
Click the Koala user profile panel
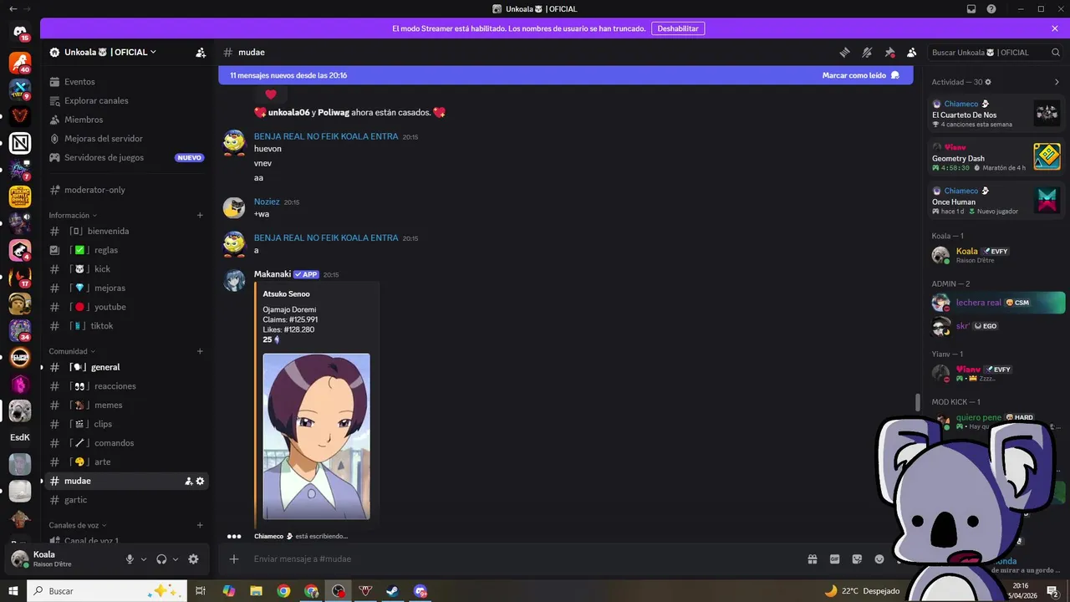pyautogui.click(x=61, y=559)
